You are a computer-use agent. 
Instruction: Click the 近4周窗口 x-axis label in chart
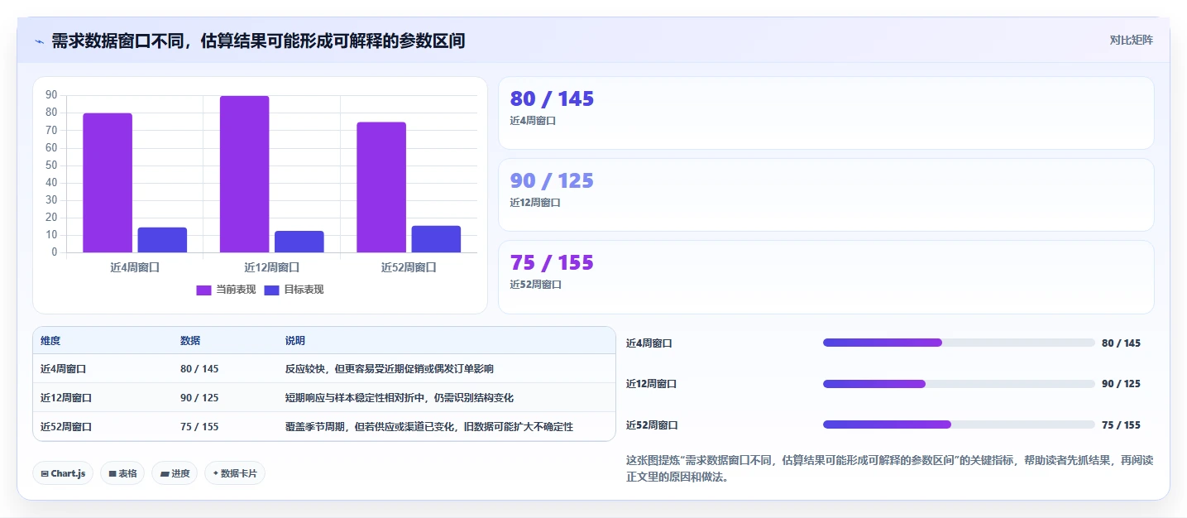135,268
